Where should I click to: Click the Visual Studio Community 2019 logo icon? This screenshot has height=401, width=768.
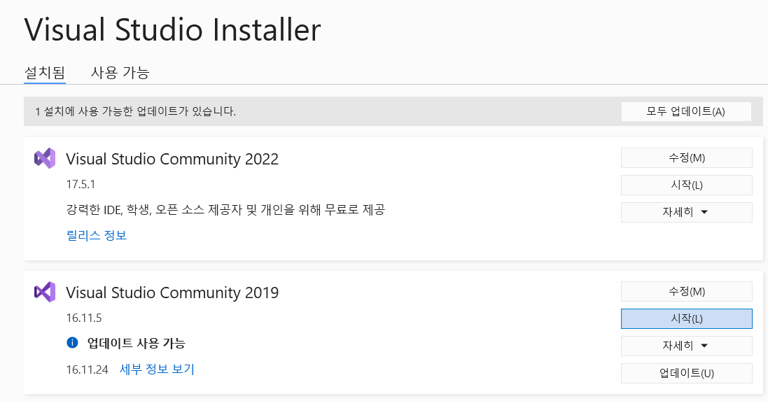click(x=45, y=292)
